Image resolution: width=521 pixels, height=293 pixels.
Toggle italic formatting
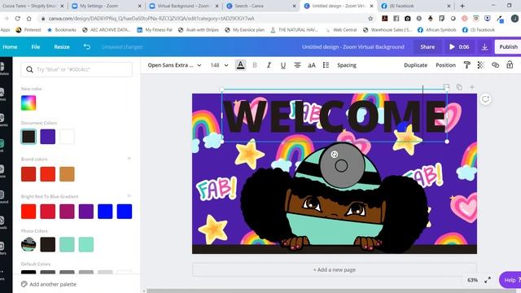(269, 65)
